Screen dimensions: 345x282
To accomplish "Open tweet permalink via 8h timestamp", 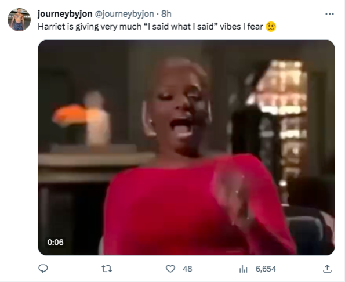I will coord(166,14).
